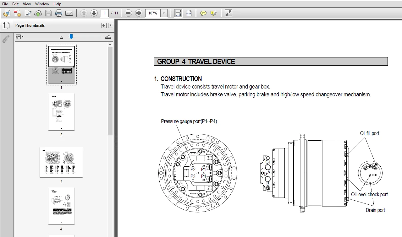
Task: Click the reduce thumbnail size icon
Action: (x=62, y=37)
